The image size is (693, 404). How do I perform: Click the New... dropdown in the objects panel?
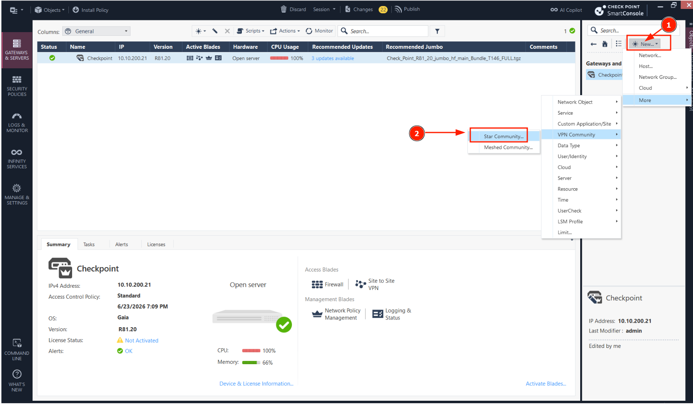(x=645, y=44)
